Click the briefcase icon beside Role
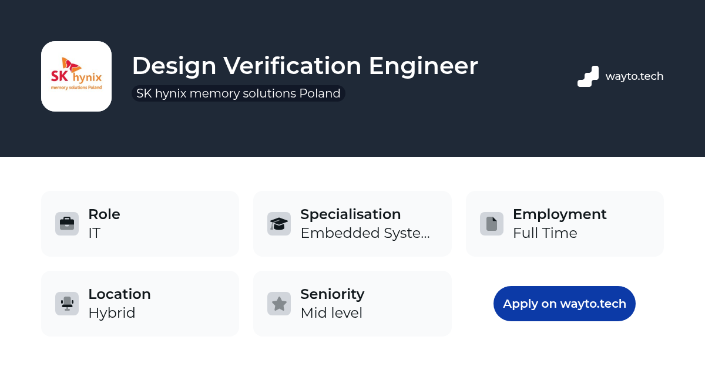The height and width of the screenshot is (370, 705). point(67,224)
